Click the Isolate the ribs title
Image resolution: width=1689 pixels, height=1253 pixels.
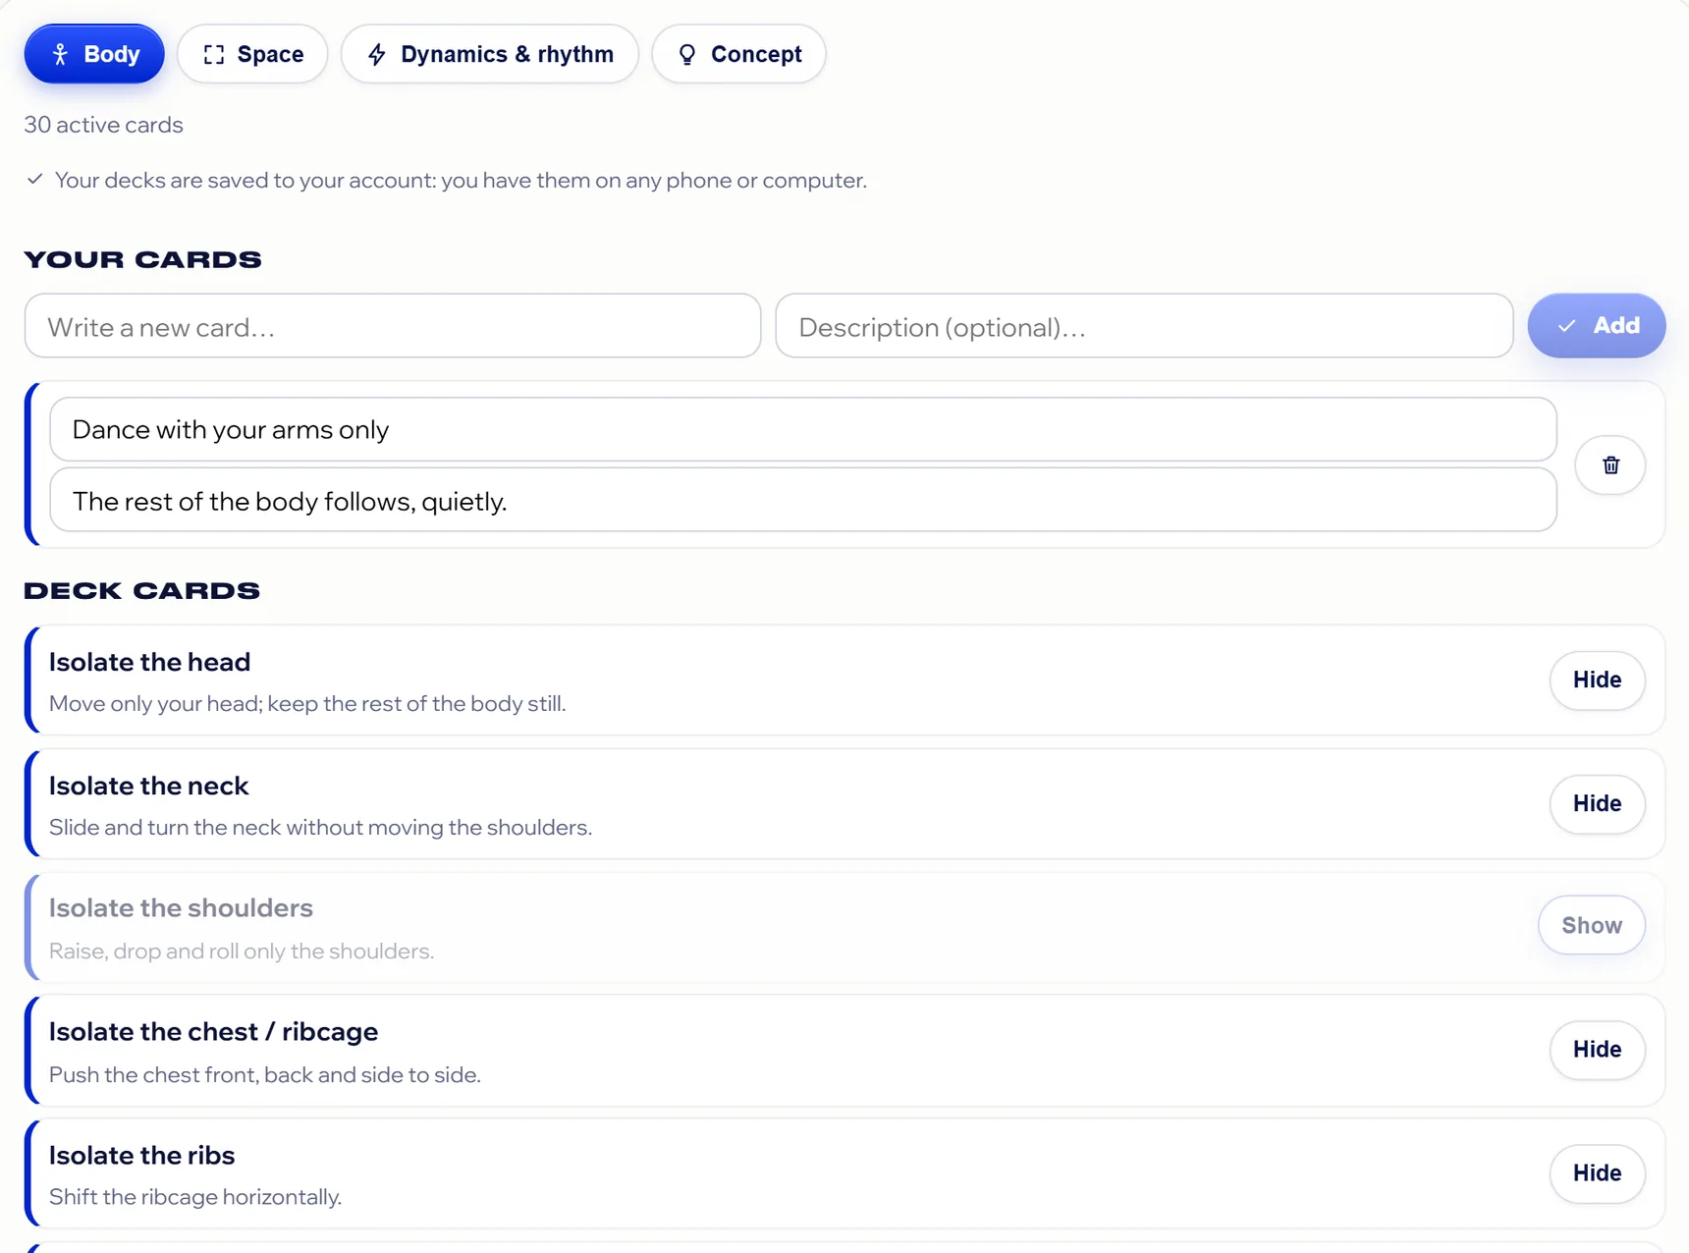[141, 1155]
